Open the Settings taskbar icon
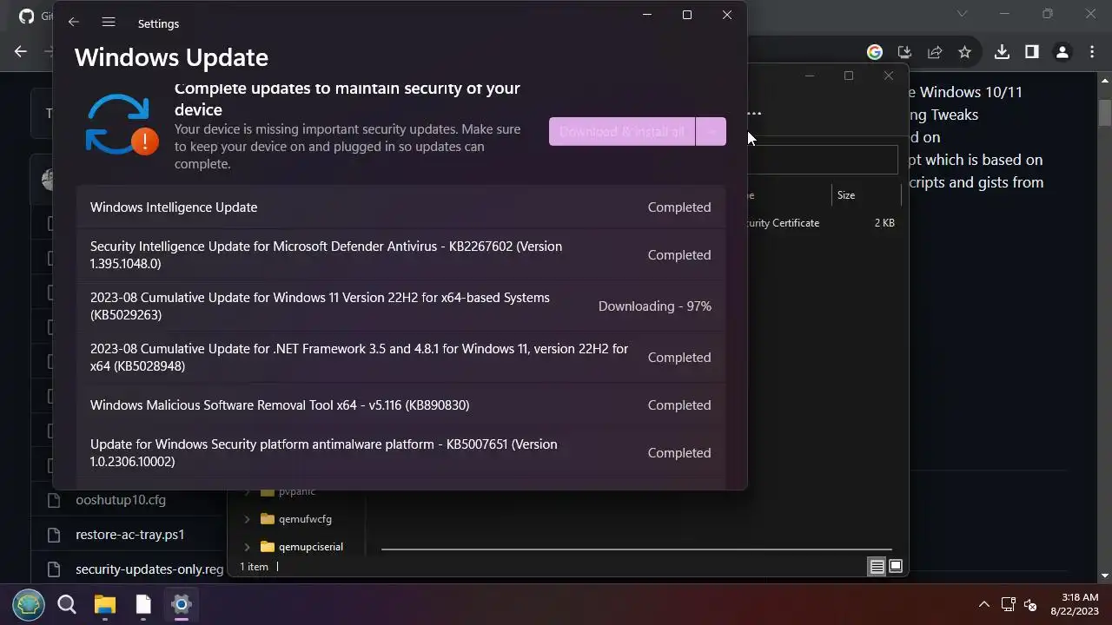 click(x=182, y=604)
